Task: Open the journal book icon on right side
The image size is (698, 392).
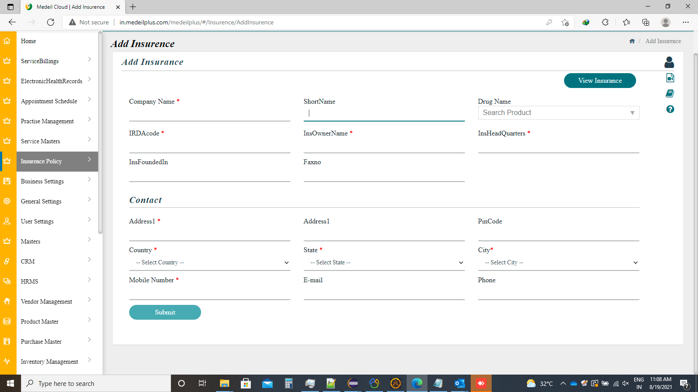Action: point(670,93)
